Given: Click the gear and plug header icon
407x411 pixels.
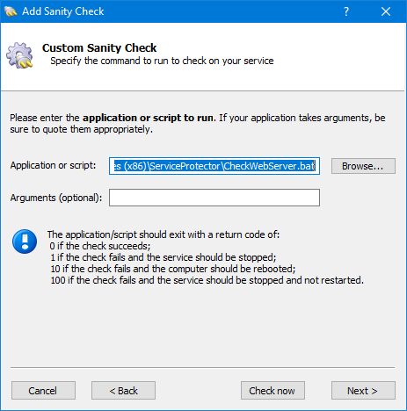Looking at the screenshot, I should (x=19, y=55).
